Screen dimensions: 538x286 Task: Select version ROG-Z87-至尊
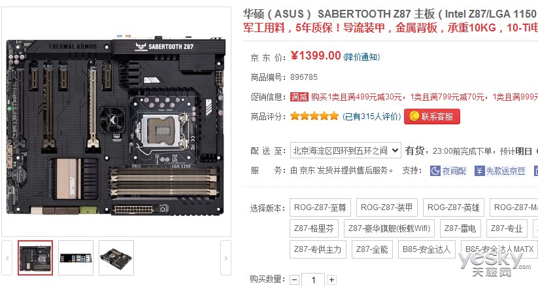click(320, 207)
